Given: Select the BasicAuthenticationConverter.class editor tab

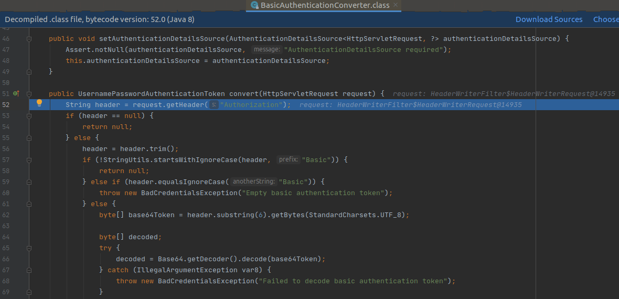Looking at the screenshot, I should coord(324,5).
